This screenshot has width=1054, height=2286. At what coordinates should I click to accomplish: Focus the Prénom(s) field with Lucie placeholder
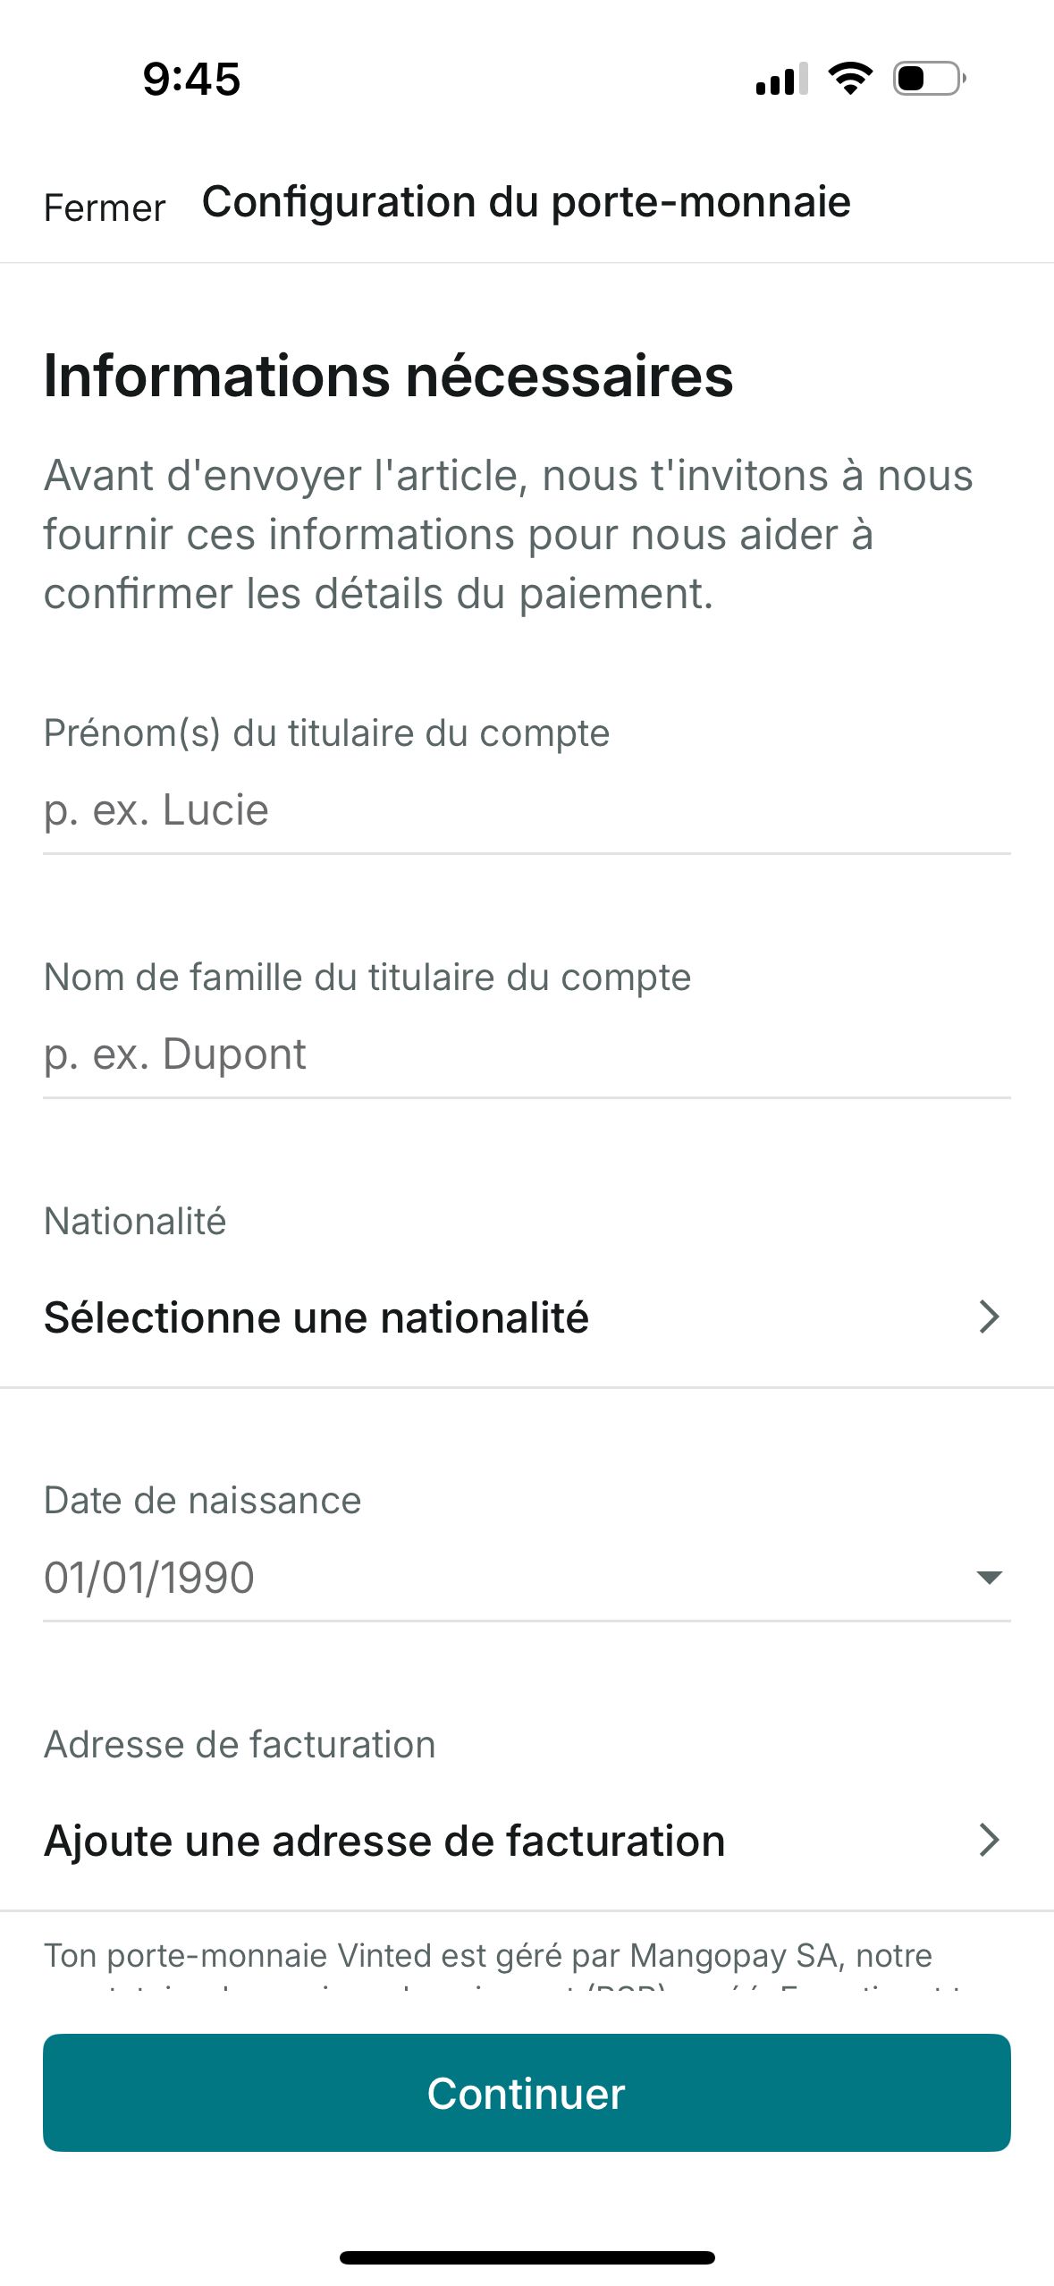click(527, 810)
